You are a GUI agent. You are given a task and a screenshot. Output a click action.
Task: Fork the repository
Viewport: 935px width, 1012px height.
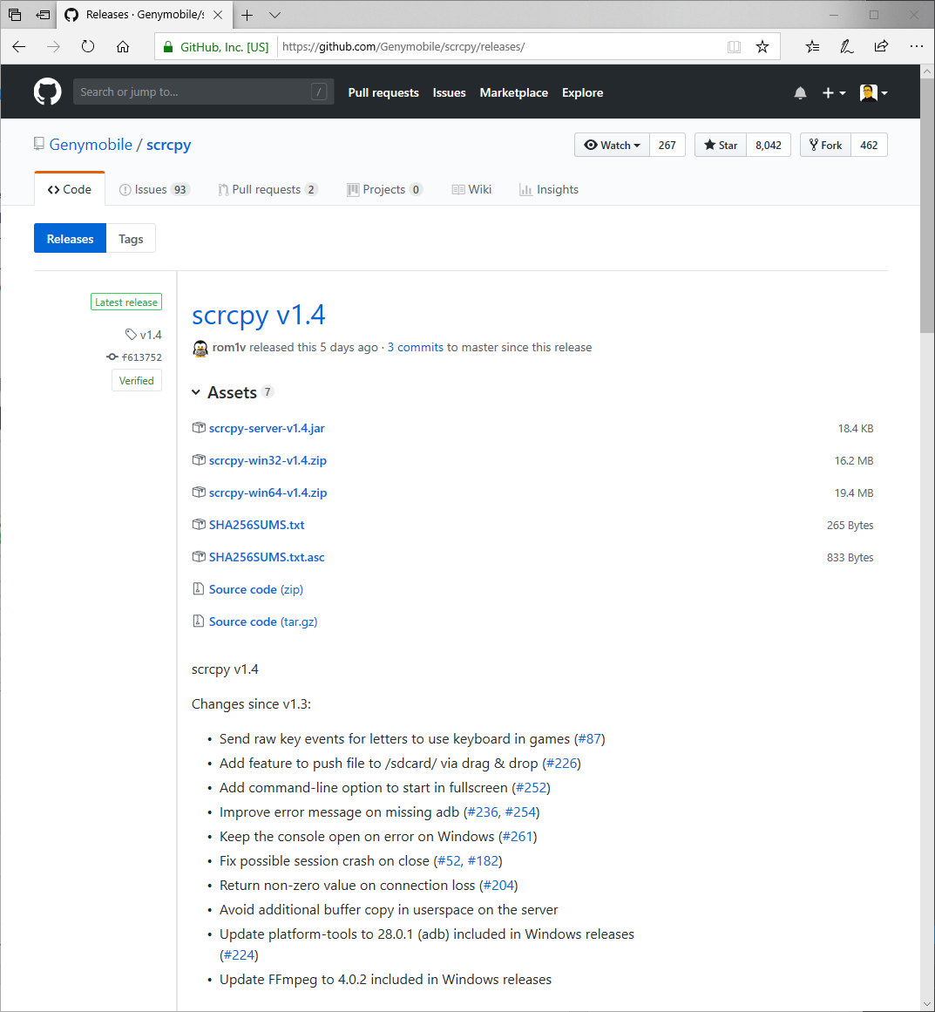coord(824,146)
